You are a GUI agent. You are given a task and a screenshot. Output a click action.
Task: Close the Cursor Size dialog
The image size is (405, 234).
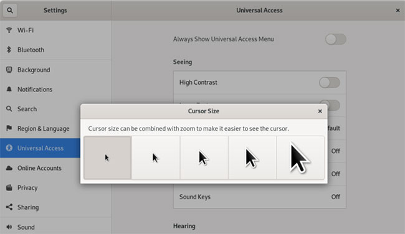320,111
